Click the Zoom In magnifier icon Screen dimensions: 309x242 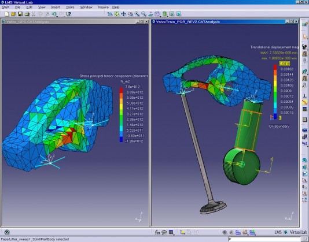click(137, 14)
